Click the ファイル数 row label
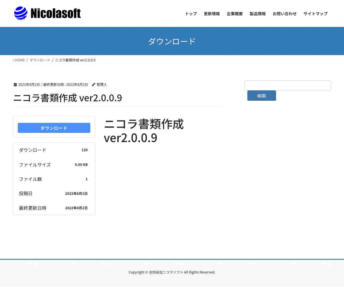Viewport: 344px width, 287px height. coord(30,179)
